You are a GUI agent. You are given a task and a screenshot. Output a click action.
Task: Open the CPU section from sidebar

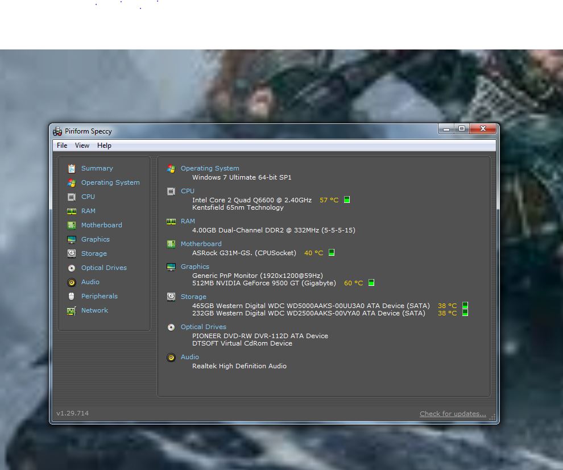point(88,197)
